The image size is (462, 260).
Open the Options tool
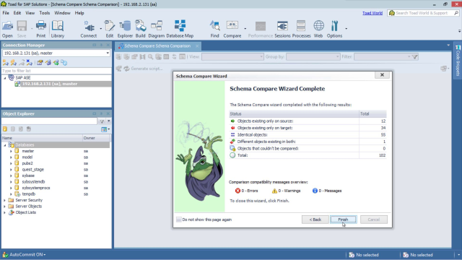[334, 29]
